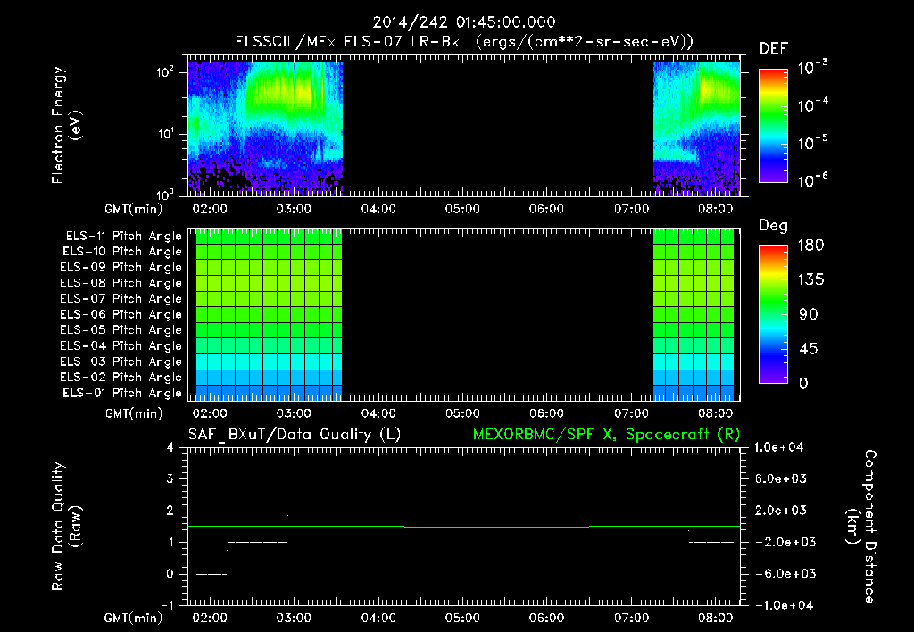Click the 06:00 tick under the data quality plot
The height and width of the screenshot is (632, 914).
tap(546, 618)
